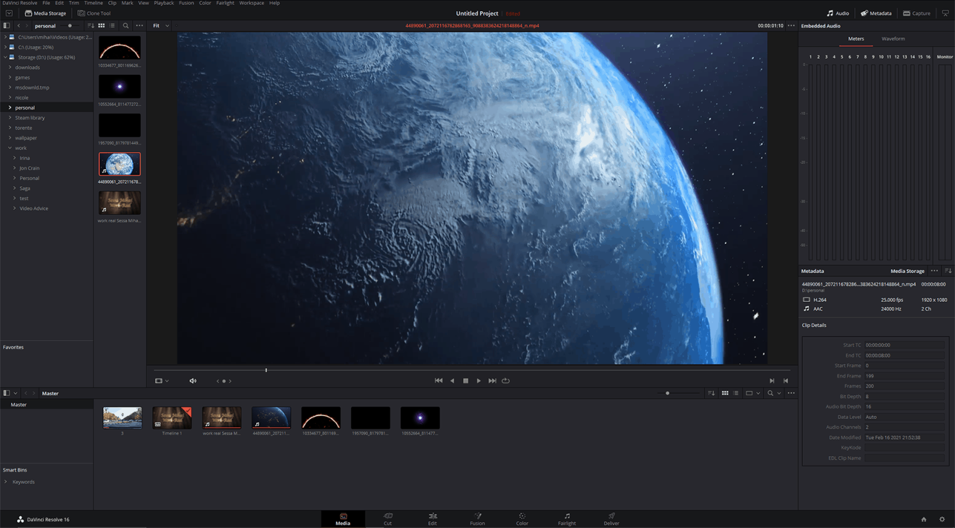Viewport: 955px width, 528px height.
Task: Click the Capture button
Action: (x=916, y=12)
